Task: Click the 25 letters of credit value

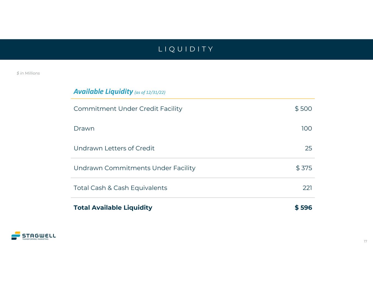Action: tap(308, 148)
